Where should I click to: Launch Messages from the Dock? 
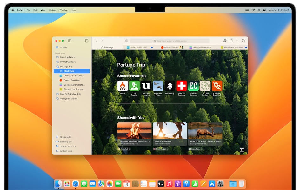click(x=84, y=184)
